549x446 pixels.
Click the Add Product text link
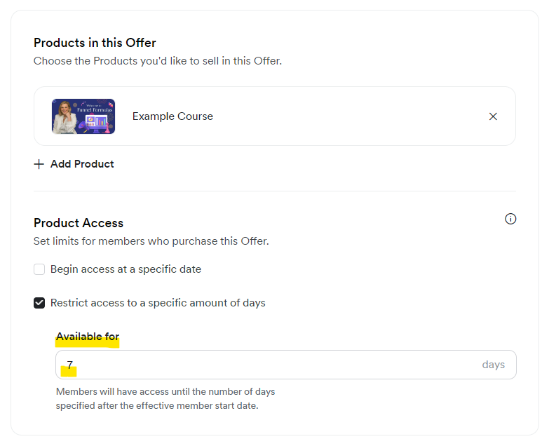click(82, 164)
